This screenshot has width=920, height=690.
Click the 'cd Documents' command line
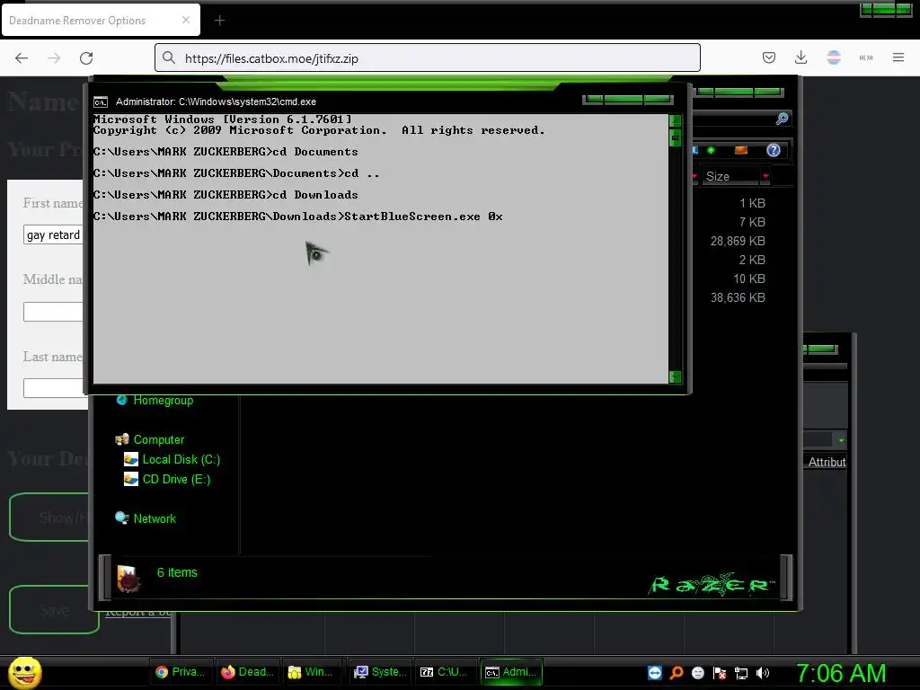pyautogui.click(x=226, y=151)
